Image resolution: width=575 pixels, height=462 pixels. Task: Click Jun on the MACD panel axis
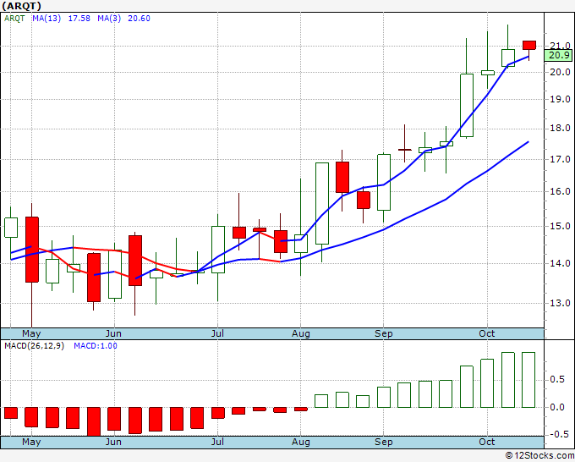tap(113, 442)
